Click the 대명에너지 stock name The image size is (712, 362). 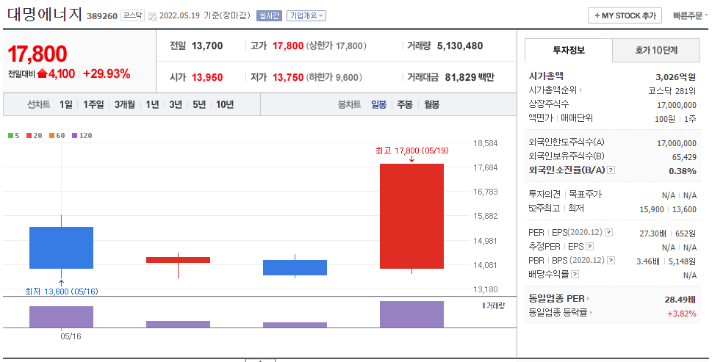point(45,15)
